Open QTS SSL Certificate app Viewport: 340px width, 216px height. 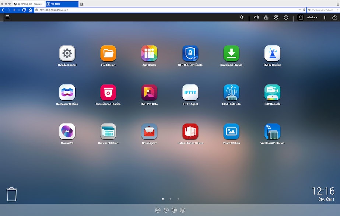coord(190,53)
